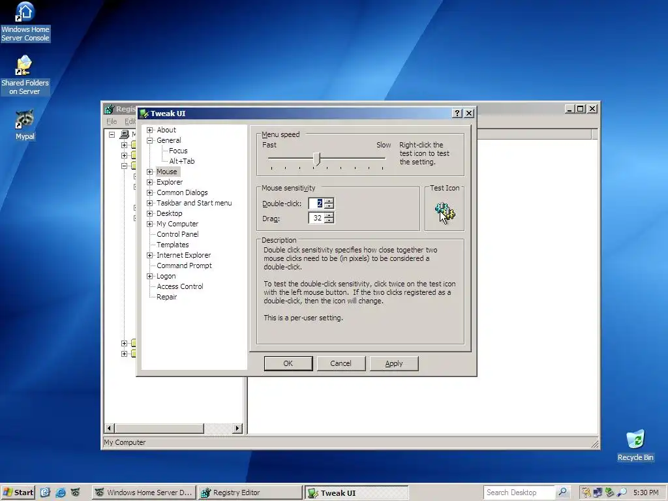Select Focus in the tree
Screen dimensions: 668x501
tap(178, 151)
